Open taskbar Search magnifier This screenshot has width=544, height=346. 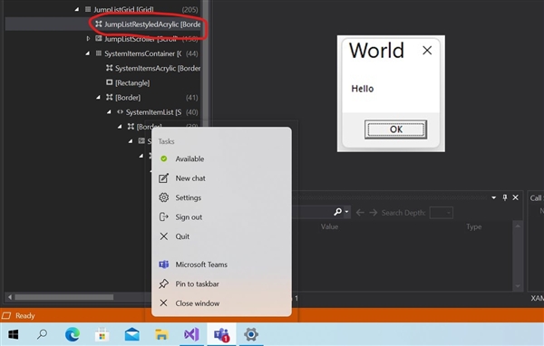[43, 334]
